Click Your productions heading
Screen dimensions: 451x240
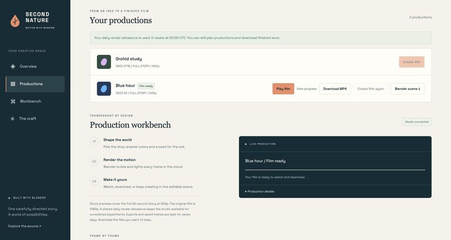pyautogui.click(x=120, y=20)
